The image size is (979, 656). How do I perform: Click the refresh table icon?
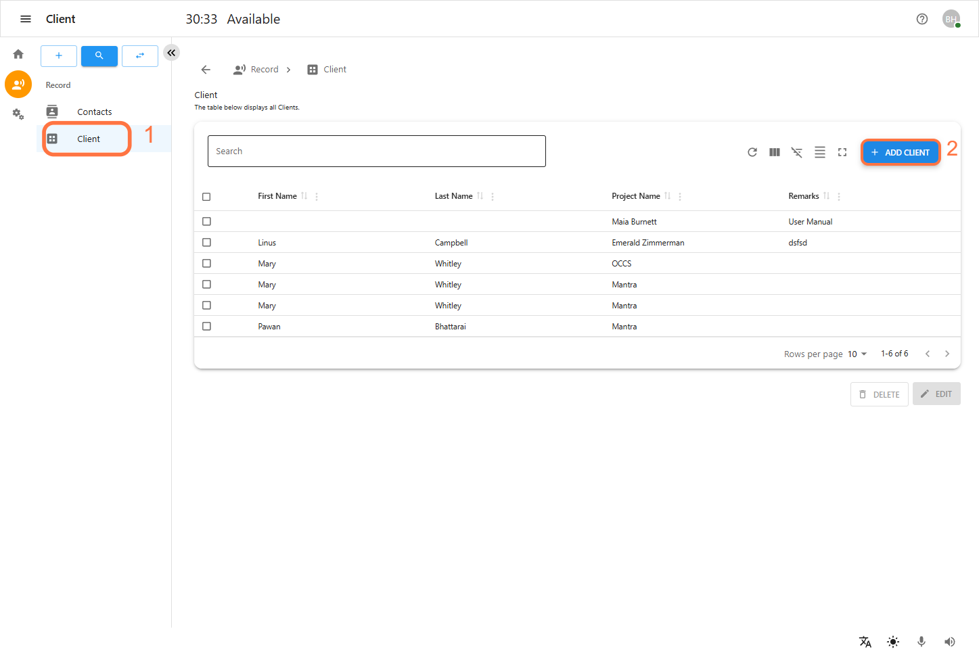click(752, 152)
